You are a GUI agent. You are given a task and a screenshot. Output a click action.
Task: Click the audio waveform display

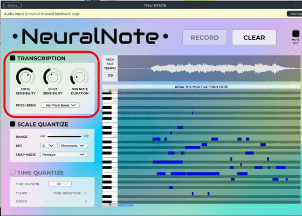point(209,68)
